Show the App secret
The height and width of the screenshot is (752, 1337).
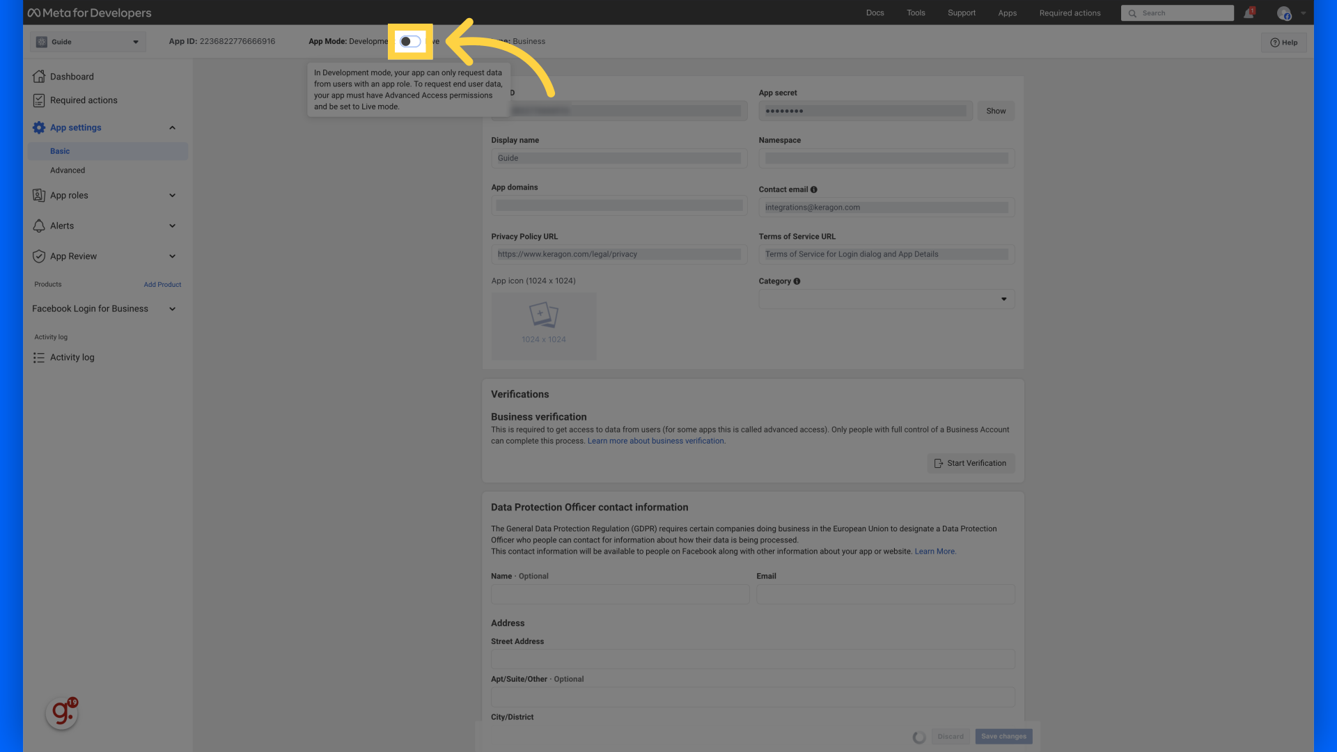coord(996,111)
